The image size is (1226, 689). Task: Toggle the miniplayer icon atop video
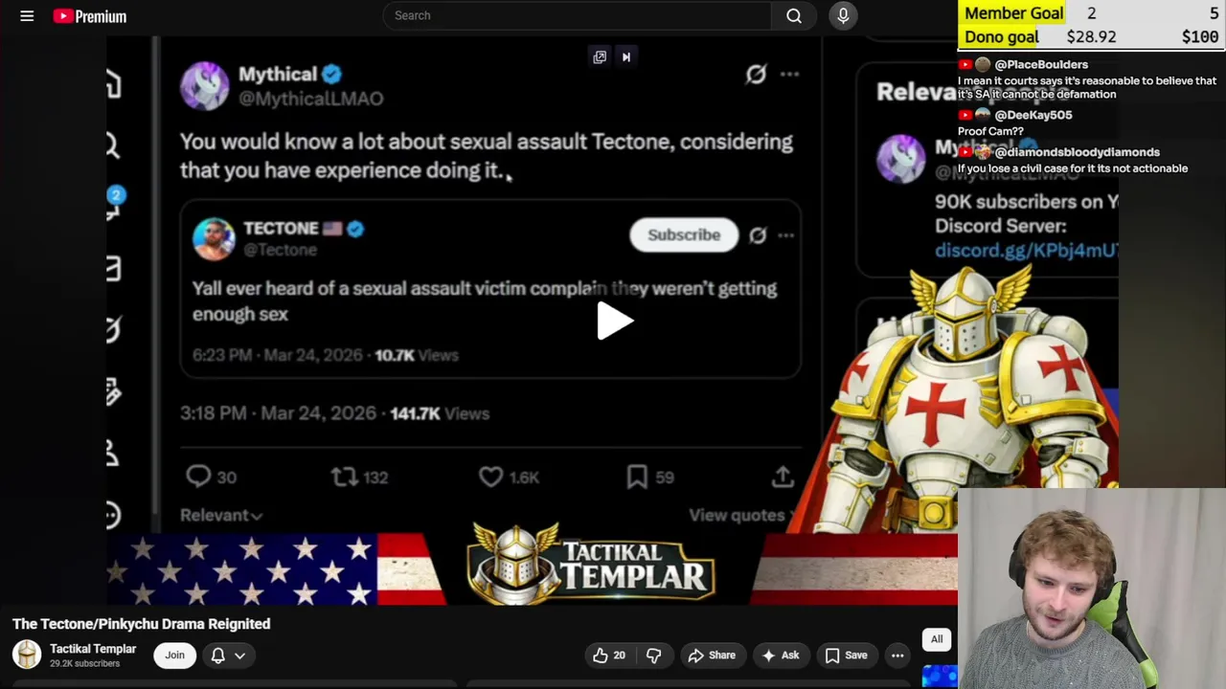600,56
